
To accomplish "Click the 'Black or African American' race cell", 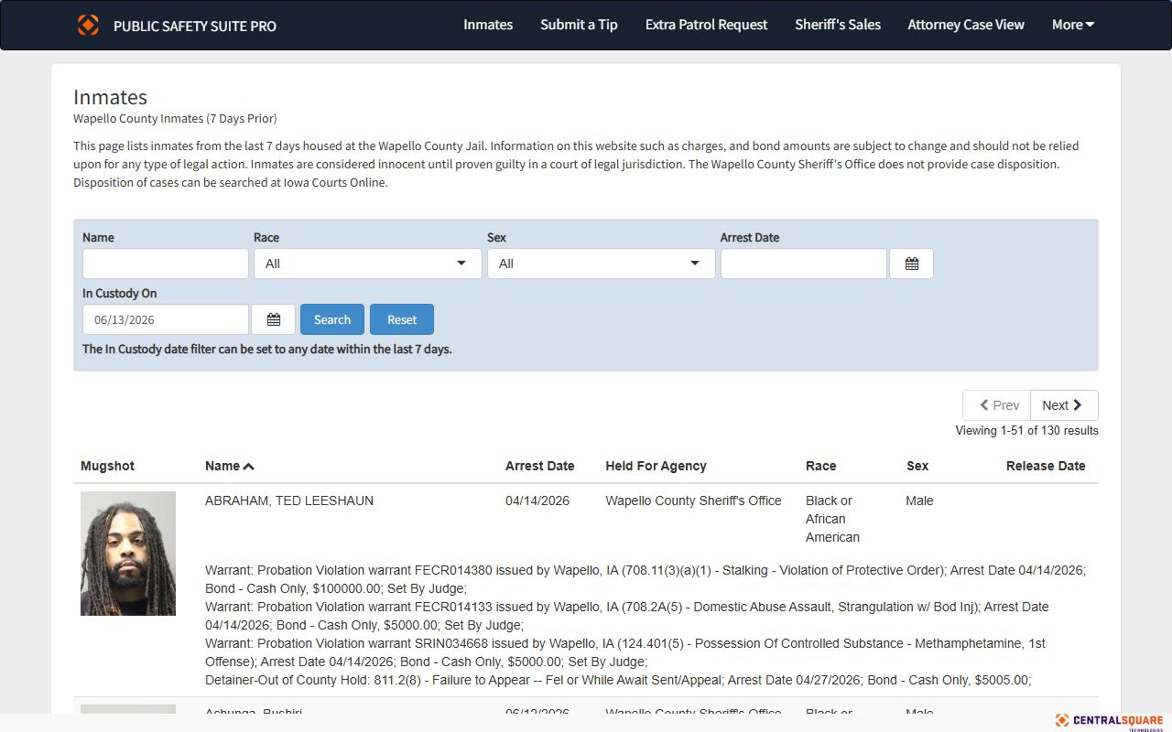I will (832, 519).
